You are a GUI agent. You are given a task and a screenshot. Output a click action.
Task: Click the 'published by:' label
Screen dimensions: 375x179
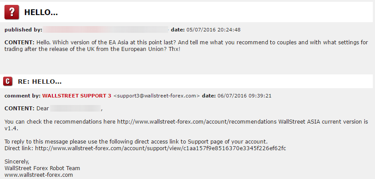coord(24,30)
